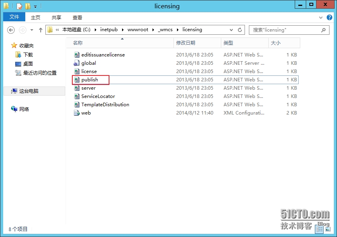Select 这台电脑 in navigation pane
The image size is (337, 237).
point(28,91)
